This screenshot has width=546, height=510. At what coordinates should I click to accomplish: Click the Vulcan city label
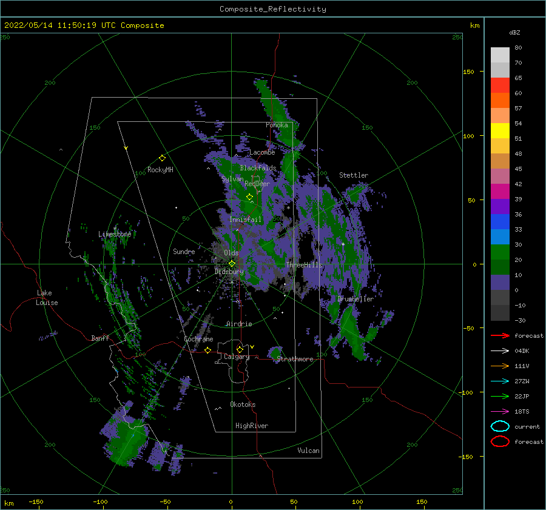pyautogui.click(x=309, y=451)
